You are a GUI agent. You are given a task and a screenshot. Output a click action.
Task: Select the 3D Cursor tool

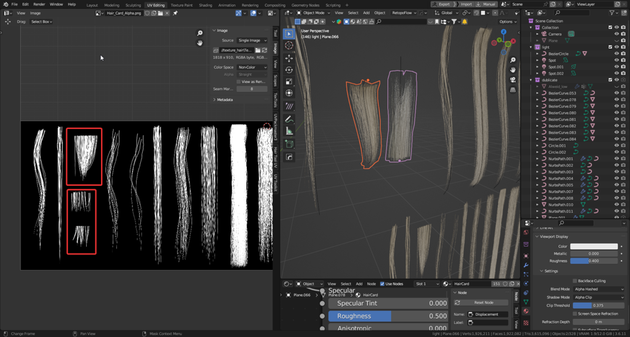click(289, 46)
